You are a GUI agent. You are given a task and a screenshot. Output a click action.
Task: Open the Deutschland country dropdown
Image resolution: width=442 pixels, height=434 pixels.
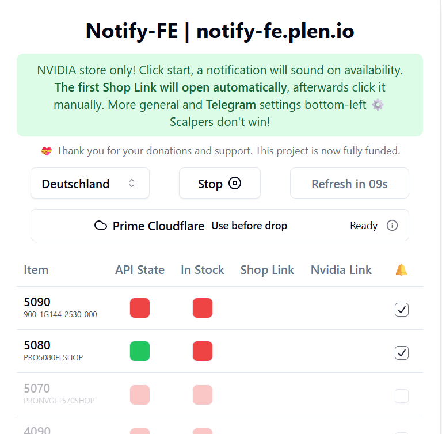coord(90,184)
